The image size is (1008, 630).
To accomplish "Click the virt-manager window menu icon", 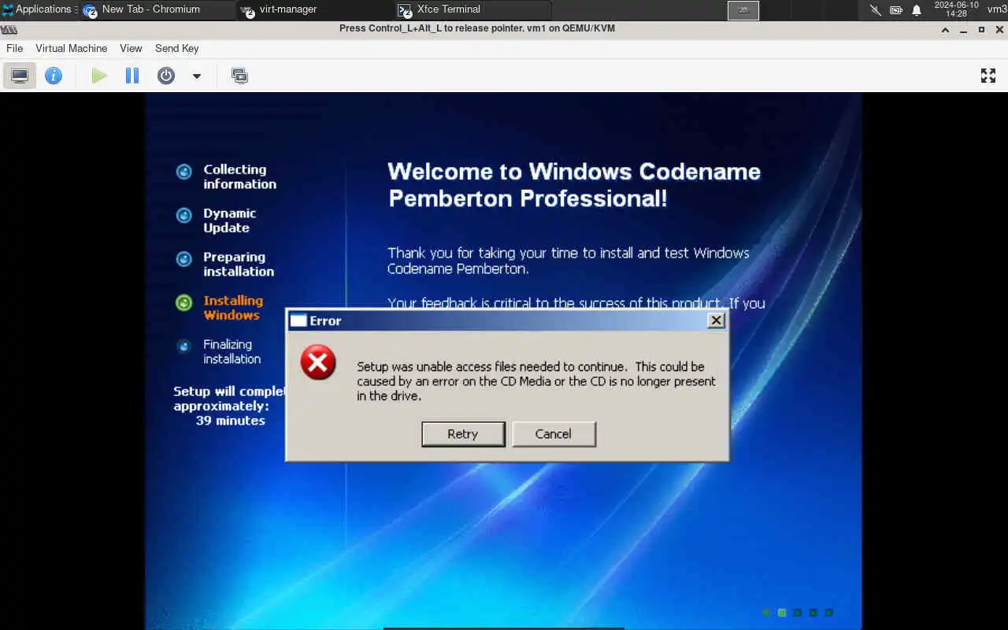I will click(x=9, y=29).
